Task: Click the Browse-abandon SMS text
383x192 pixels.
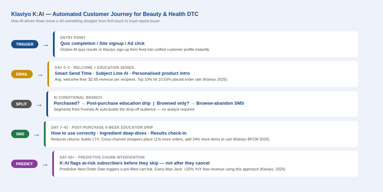Action: coord(220,103)
